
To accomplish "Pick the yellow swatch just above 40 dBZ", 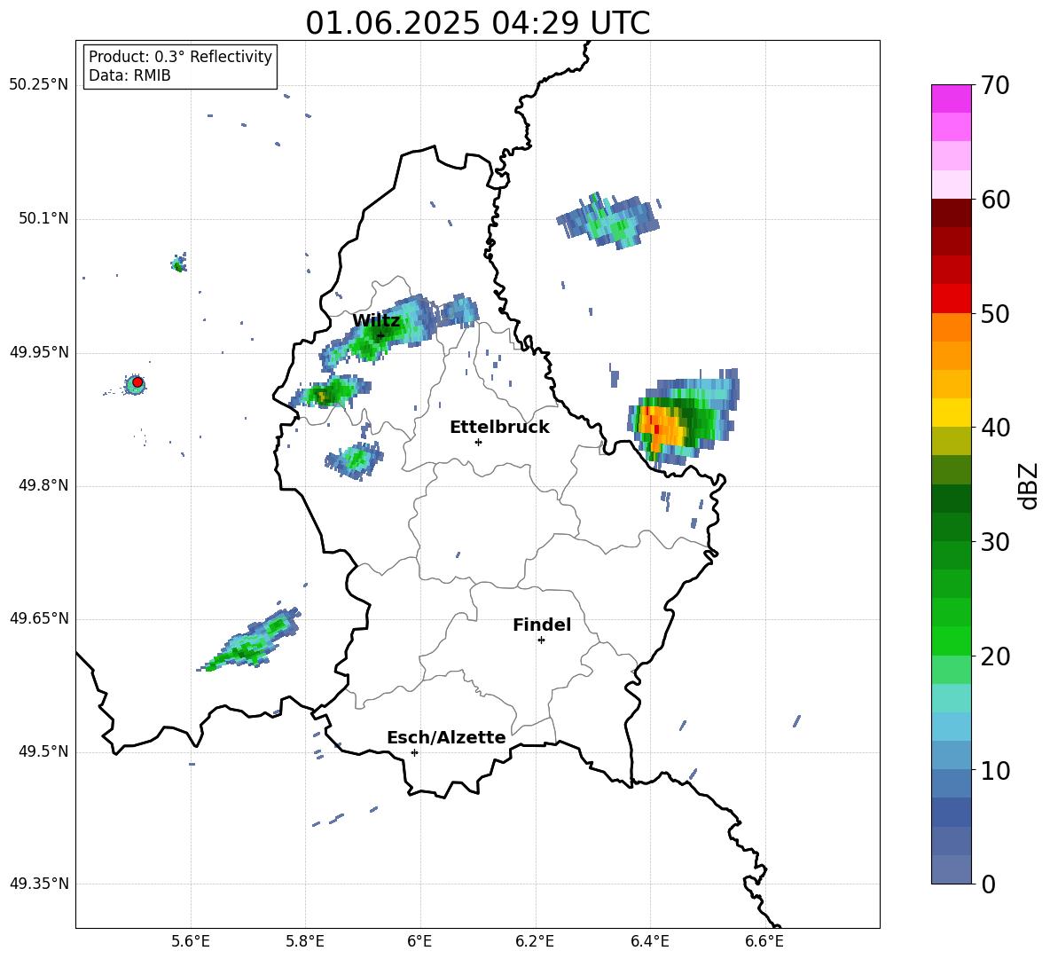I will point(951,413).
